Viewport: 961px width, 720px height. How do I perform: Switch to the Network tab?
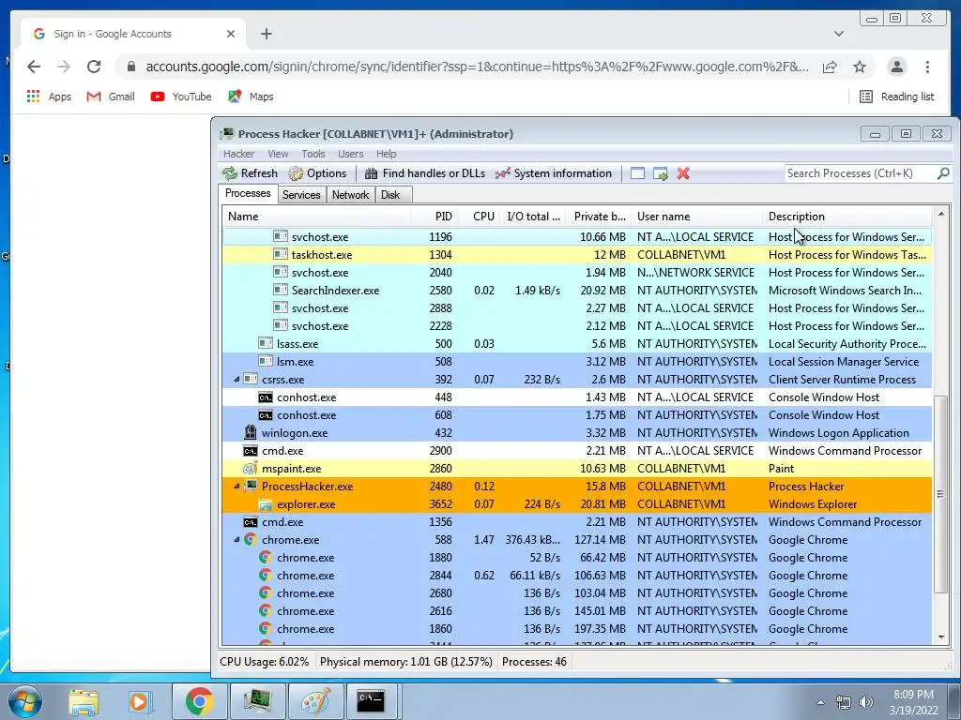(x=351, y=195)
